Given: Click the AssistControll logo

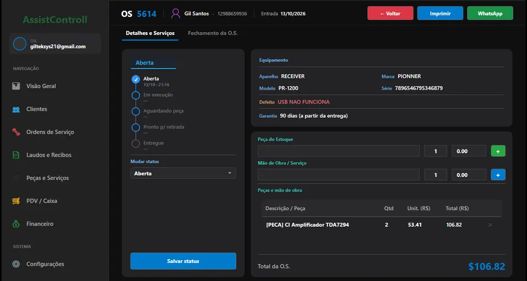Looking at the screenshot, I should coord(55,20).
